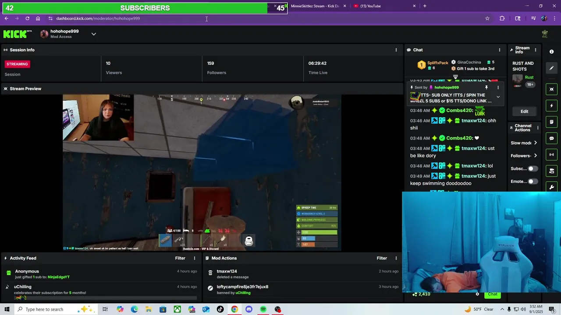Viewport: 561px width, 315px height.
Task: Open Chat panel three-dot menu
Action: click(x=500, y=50)
